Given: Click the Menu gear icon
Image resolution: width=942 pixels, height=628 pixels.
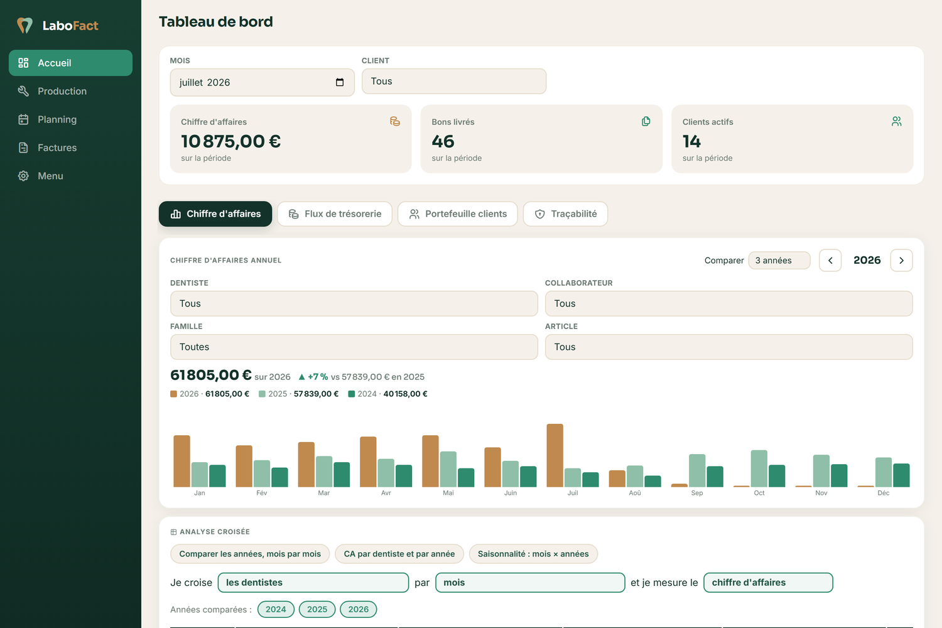Looking at the screenshot, I should 23,176.
